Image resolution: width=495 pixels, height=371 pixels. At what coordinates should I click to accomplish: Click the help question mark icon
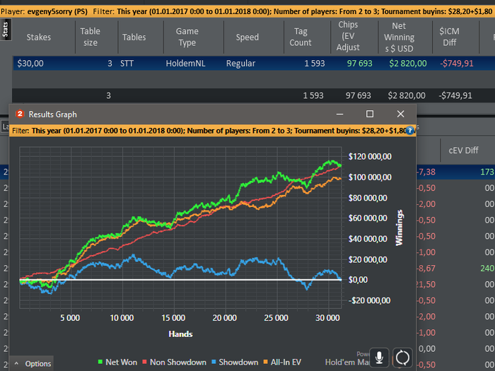click(409, 130)
